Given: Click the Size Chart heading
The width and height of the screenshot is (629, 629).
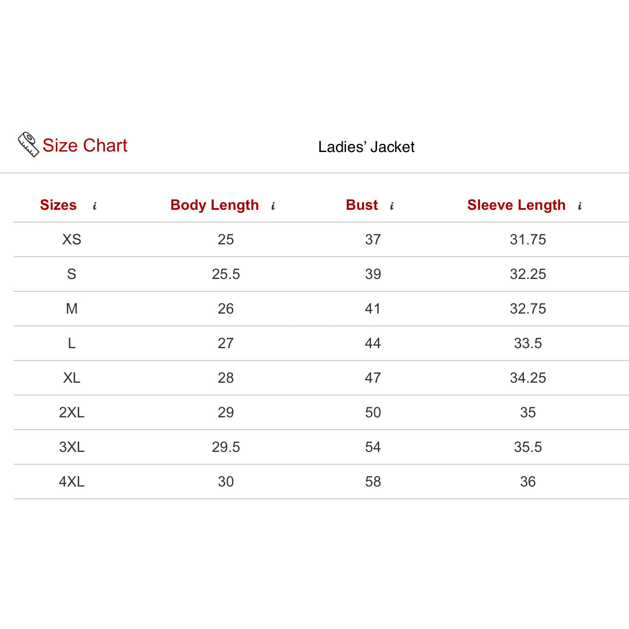Looking at the screenshot, I should [85, 146].
